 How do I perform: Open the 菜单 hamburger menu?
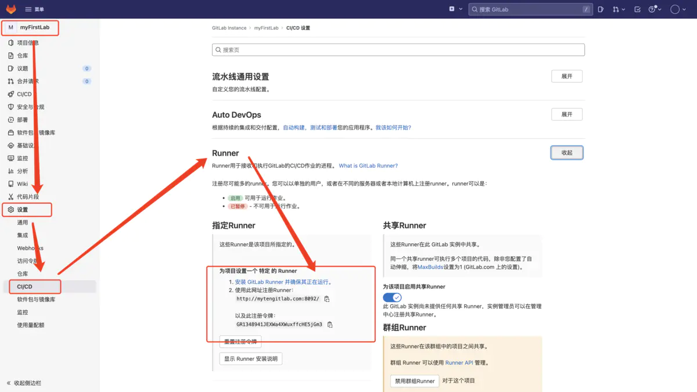(34, 9)
